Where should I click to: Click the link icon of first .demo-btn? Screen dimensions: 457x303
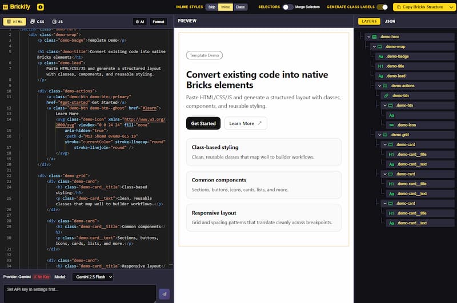[386, 95]
